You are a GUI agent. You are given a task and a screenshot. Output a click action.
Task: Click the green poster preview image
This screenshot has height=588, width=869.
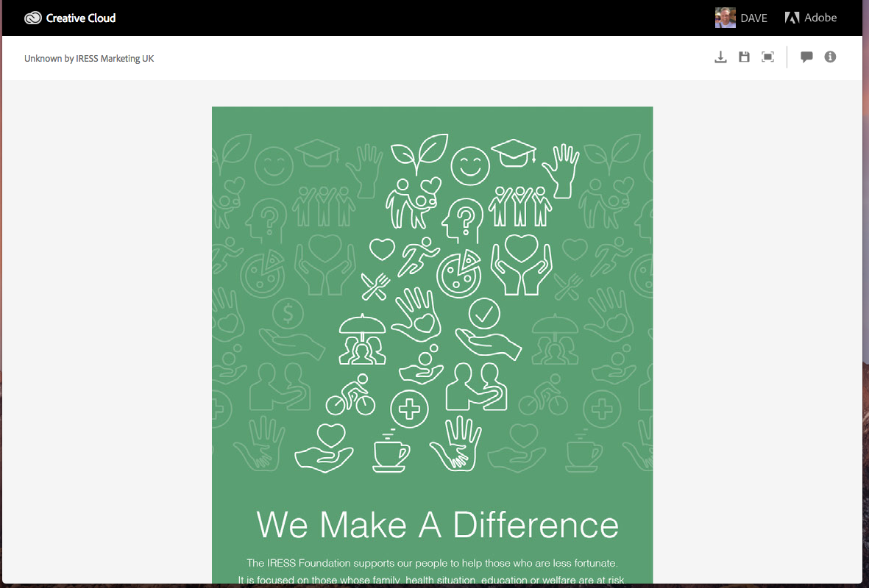point(432,345)
